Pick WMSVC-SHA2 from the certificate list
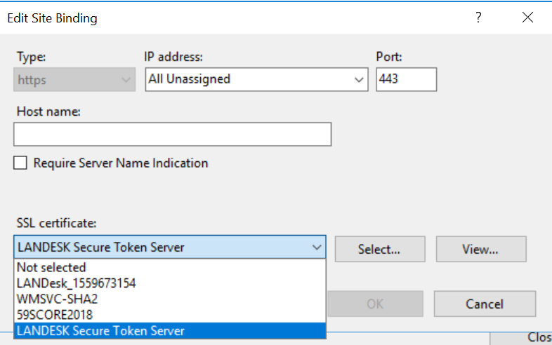Image resolution: width=552 pixels, height=345 pixels. (x=170, y=299)
